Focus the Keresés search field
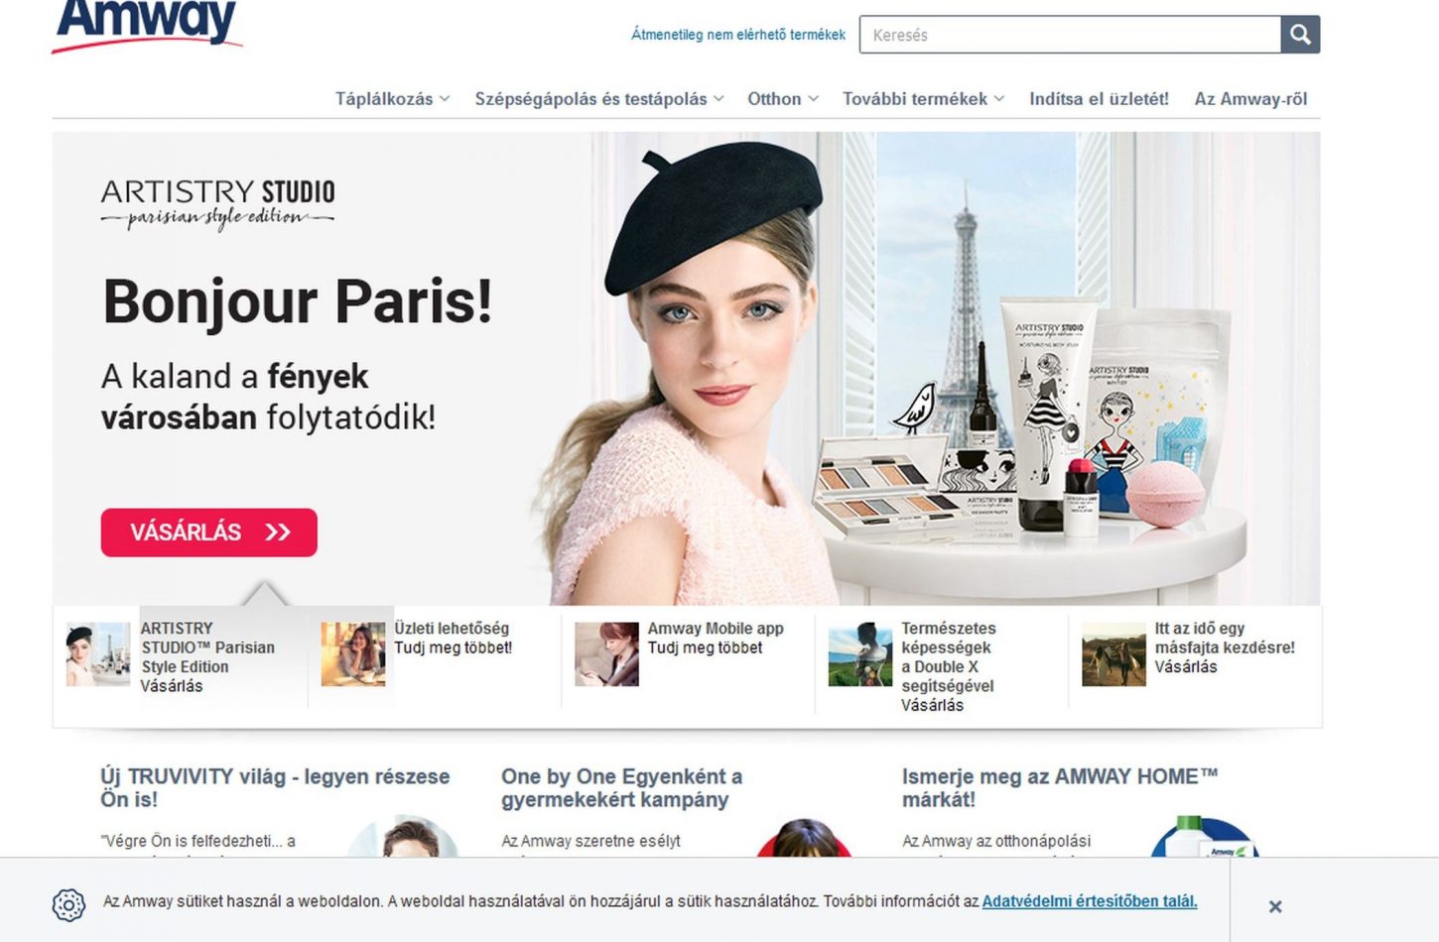 tap(1070, 35)
